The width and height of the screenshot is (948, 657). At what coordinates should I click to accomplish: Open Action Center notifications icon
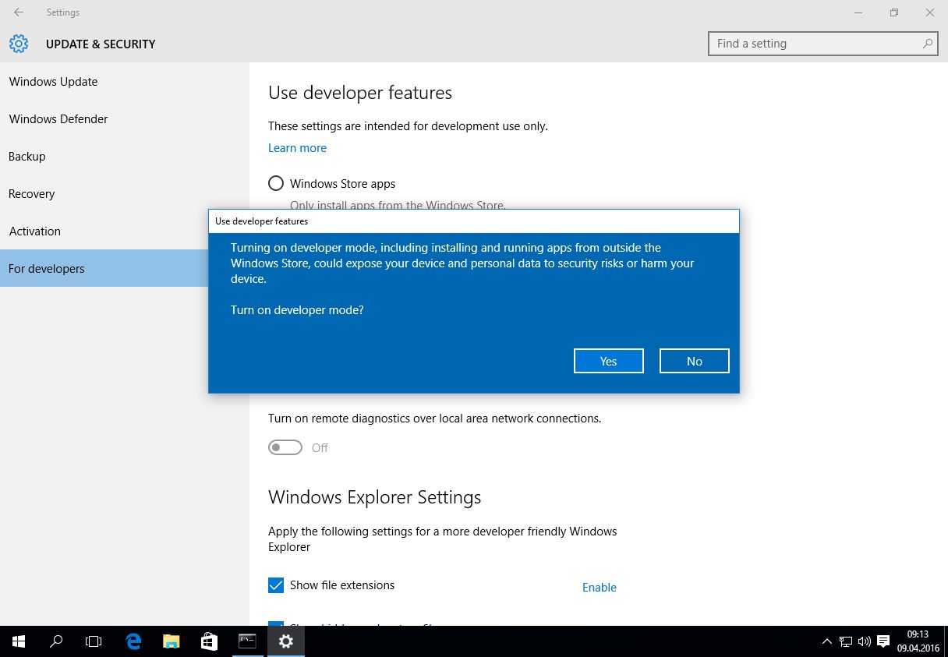click(x=883, y=641)
